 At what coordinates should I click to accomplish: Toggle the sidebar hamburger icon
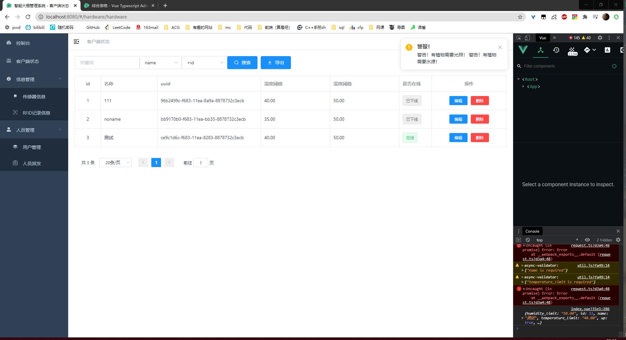(x=76, y=42)
